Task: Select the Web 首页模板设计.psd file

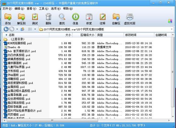Action: pyautogui.click(x=22, y=51)
